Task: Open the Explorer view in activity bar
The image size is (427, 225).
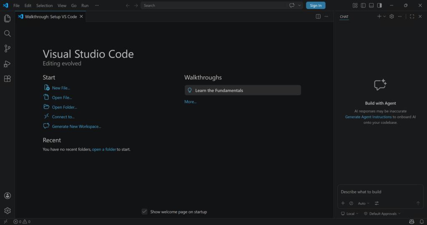Action: tap(8, 18)
